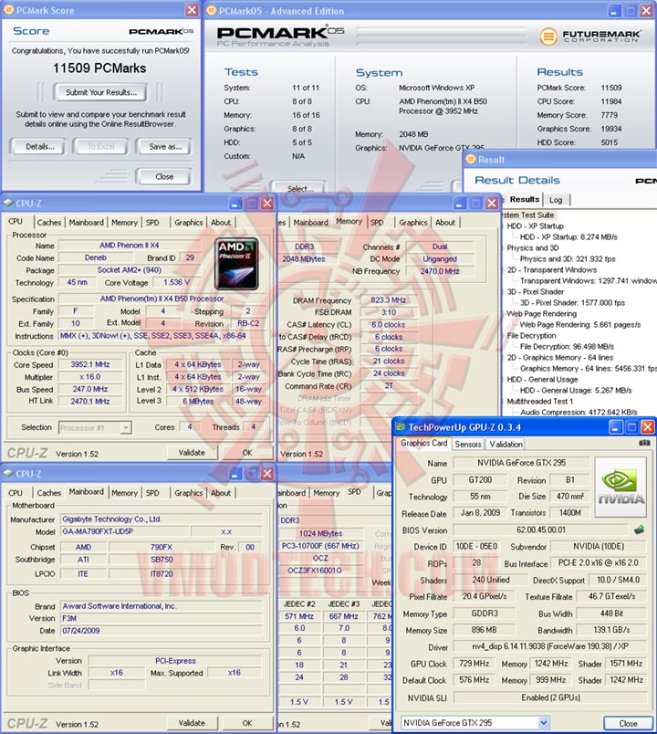Image resolution: width=657 pixels, height=734 pixels.
Task: Click the Bus Speed value 247.0 MHz
Action: [x=90, y=389]
